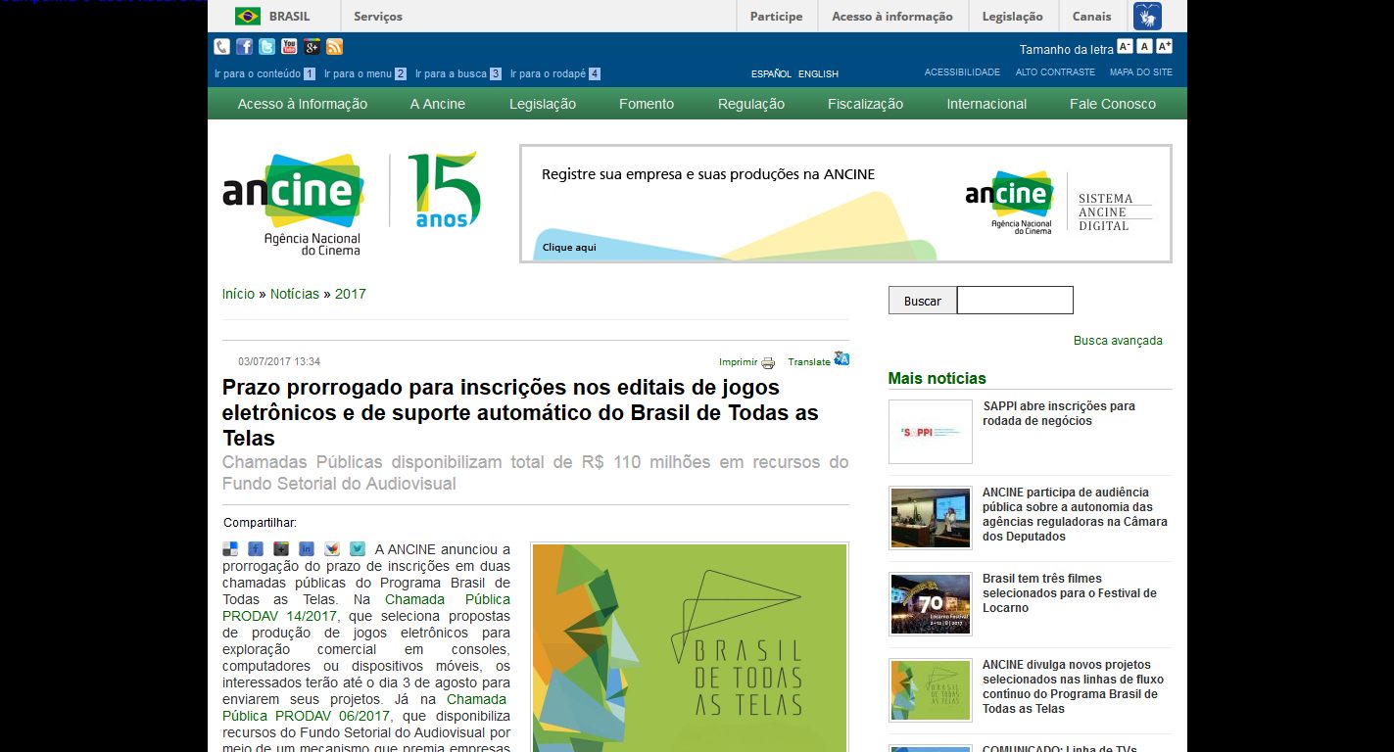The height and width of the screenshot is (752, 1394).
Task: Click the Translate icon beside Translate link
Action: click(841, 358)
